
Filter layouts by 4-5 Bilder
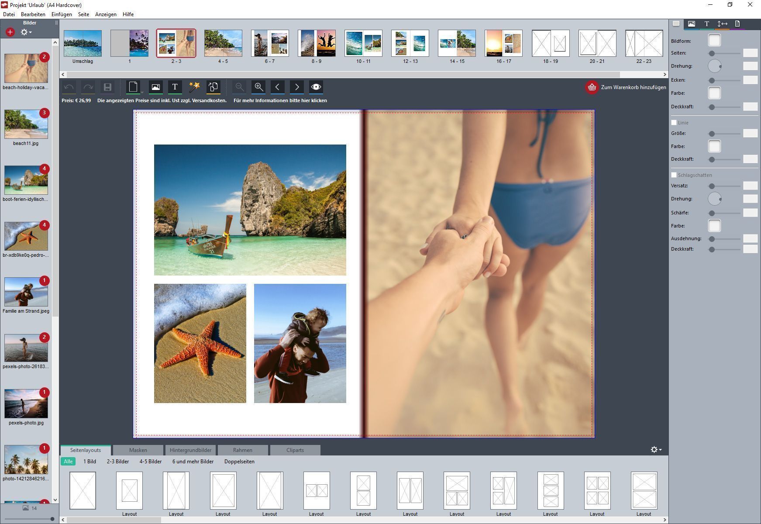(x=151, y=462)
